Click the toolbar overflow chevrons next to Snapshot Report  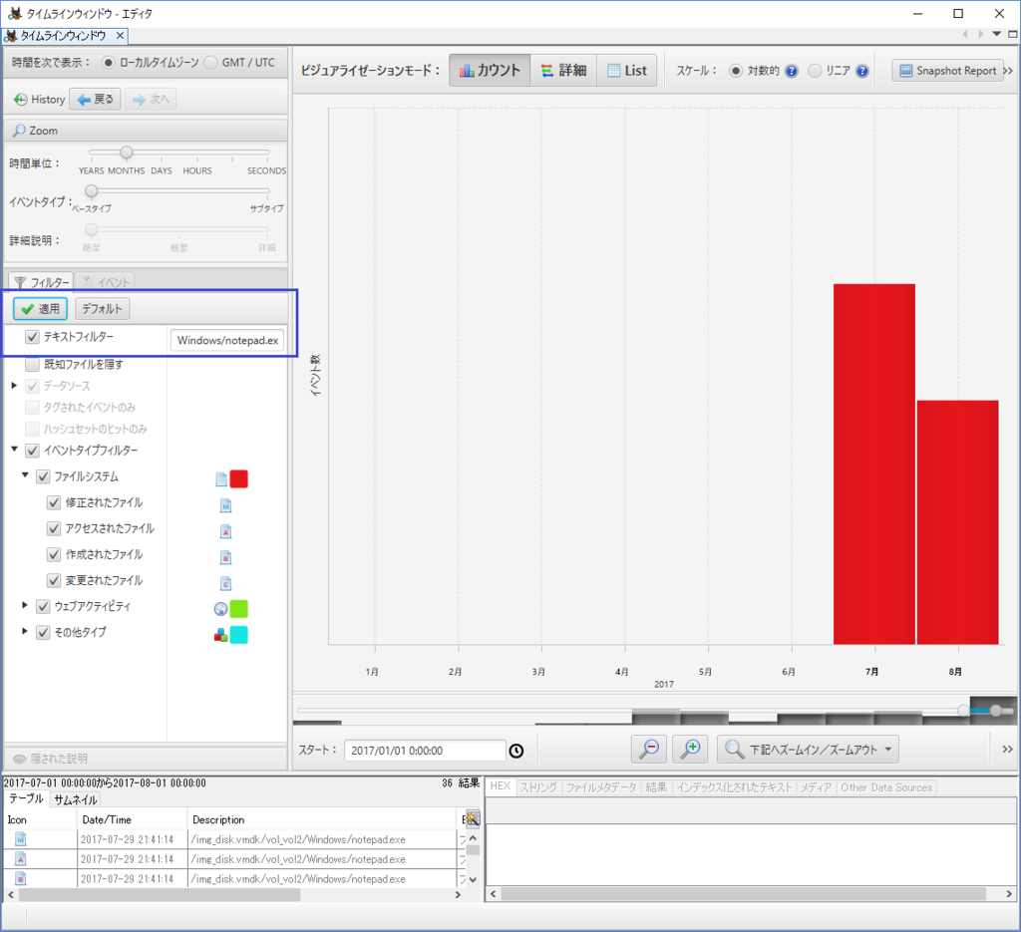click(1008, 71)
